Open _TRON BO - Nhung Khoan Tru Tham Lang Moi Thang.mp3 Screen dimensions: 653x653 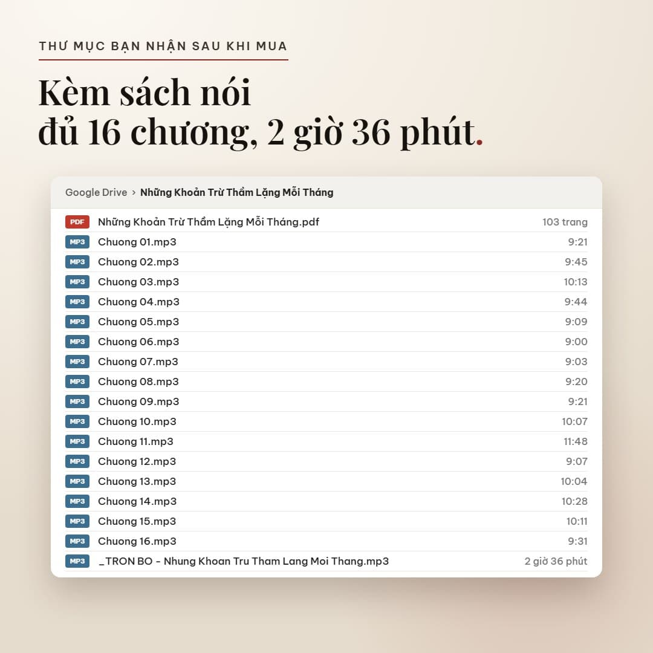point(243,562)
